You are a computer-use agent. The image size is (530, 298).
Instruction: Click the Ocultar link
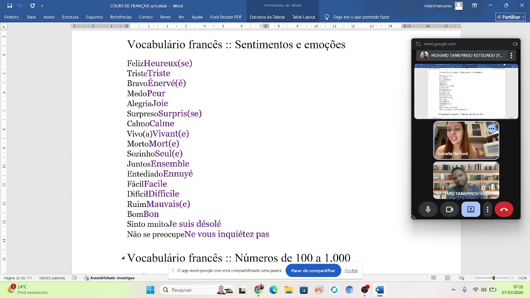coord(351,271)
